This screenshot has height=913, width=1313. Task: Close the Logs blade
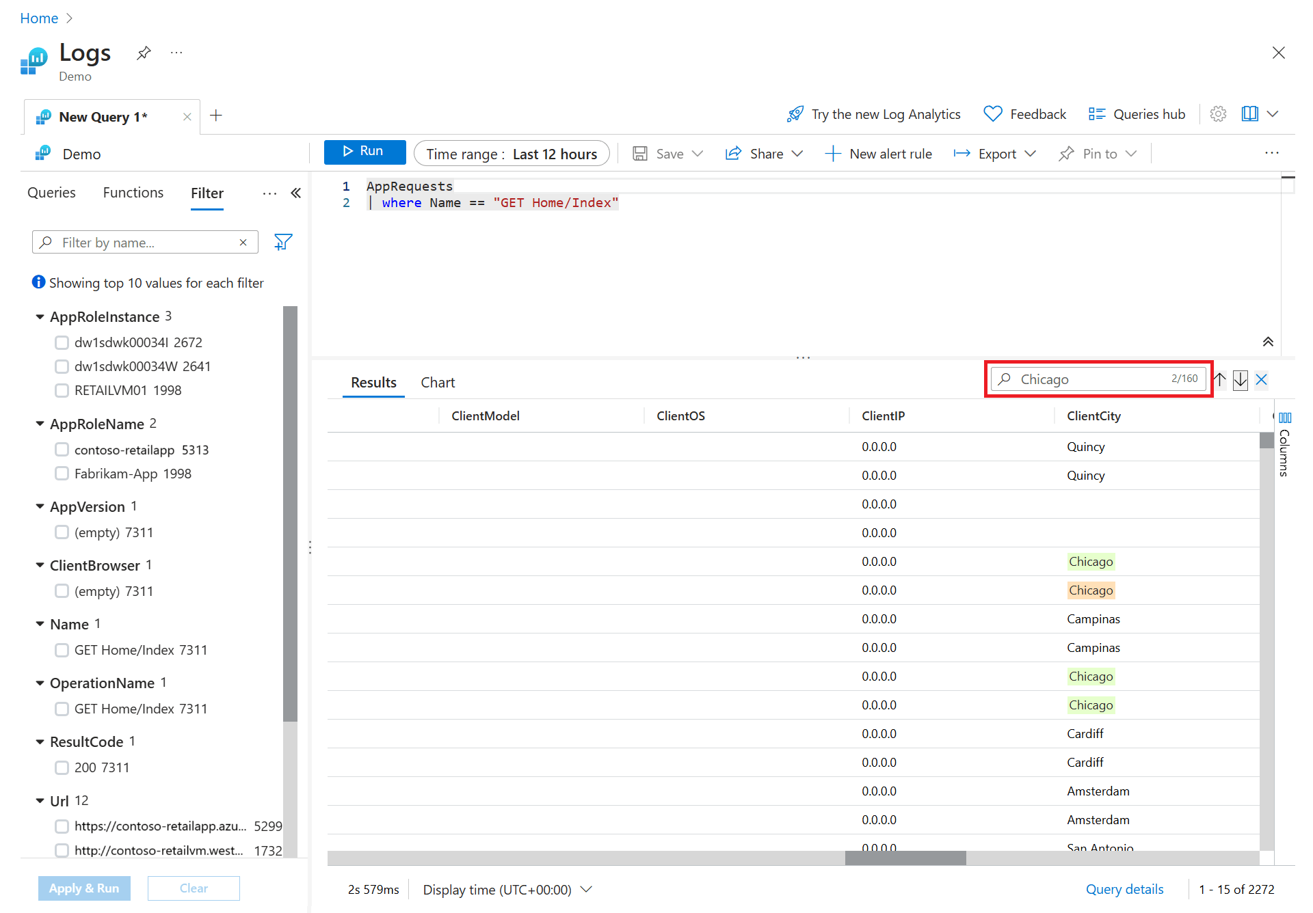(1278, 53)
